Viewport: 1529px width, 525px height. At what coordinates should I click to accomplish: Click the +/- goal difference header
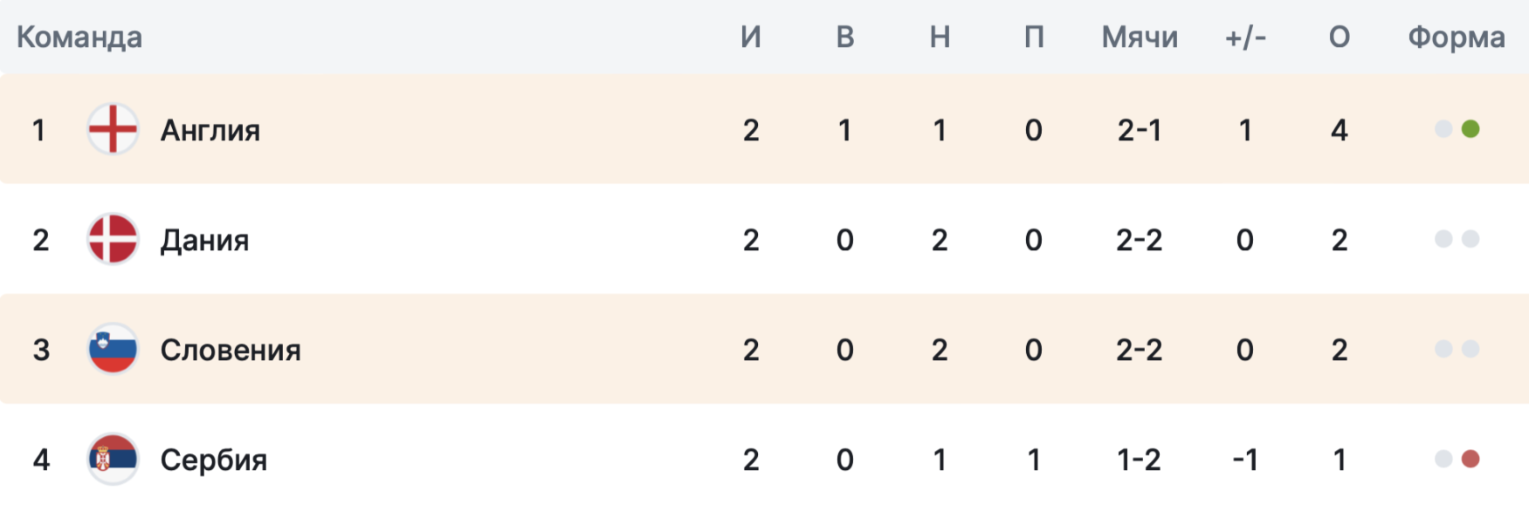pos(1245,37)
